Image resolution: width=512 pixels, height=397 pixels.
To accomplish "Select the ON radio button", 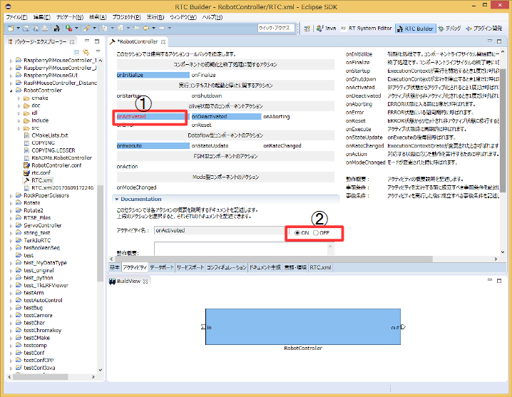I will click(x=302, y=233).
